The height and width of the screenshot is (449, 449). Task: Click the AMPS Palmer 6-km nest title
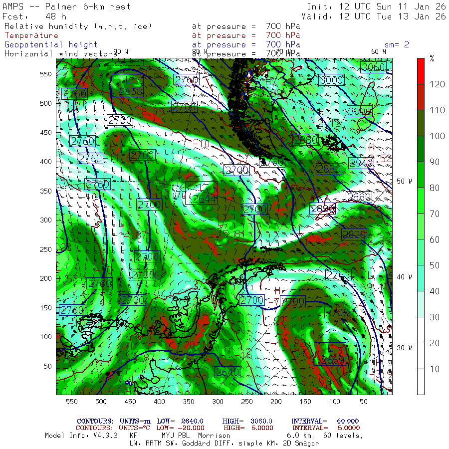[x=67, y=6]
